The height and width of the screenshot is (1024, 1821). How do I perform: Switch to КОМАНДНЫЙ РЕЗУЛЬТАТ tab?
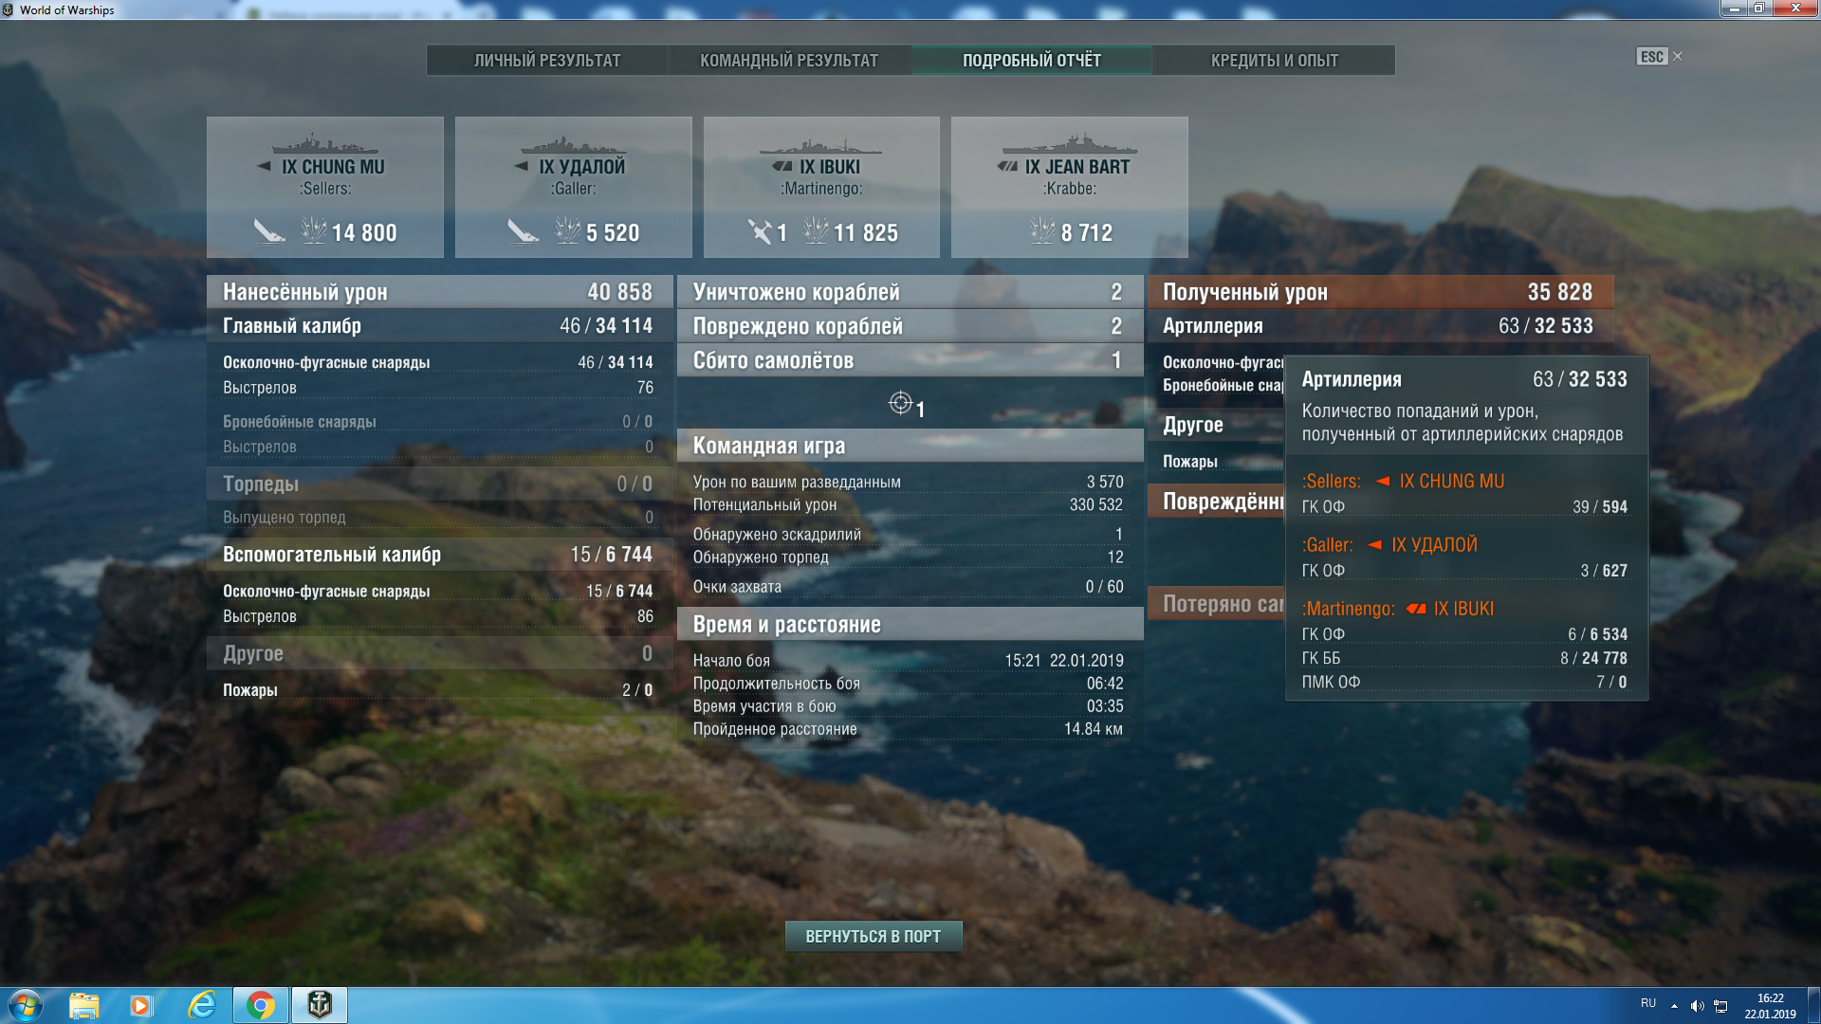coord(789,60)
